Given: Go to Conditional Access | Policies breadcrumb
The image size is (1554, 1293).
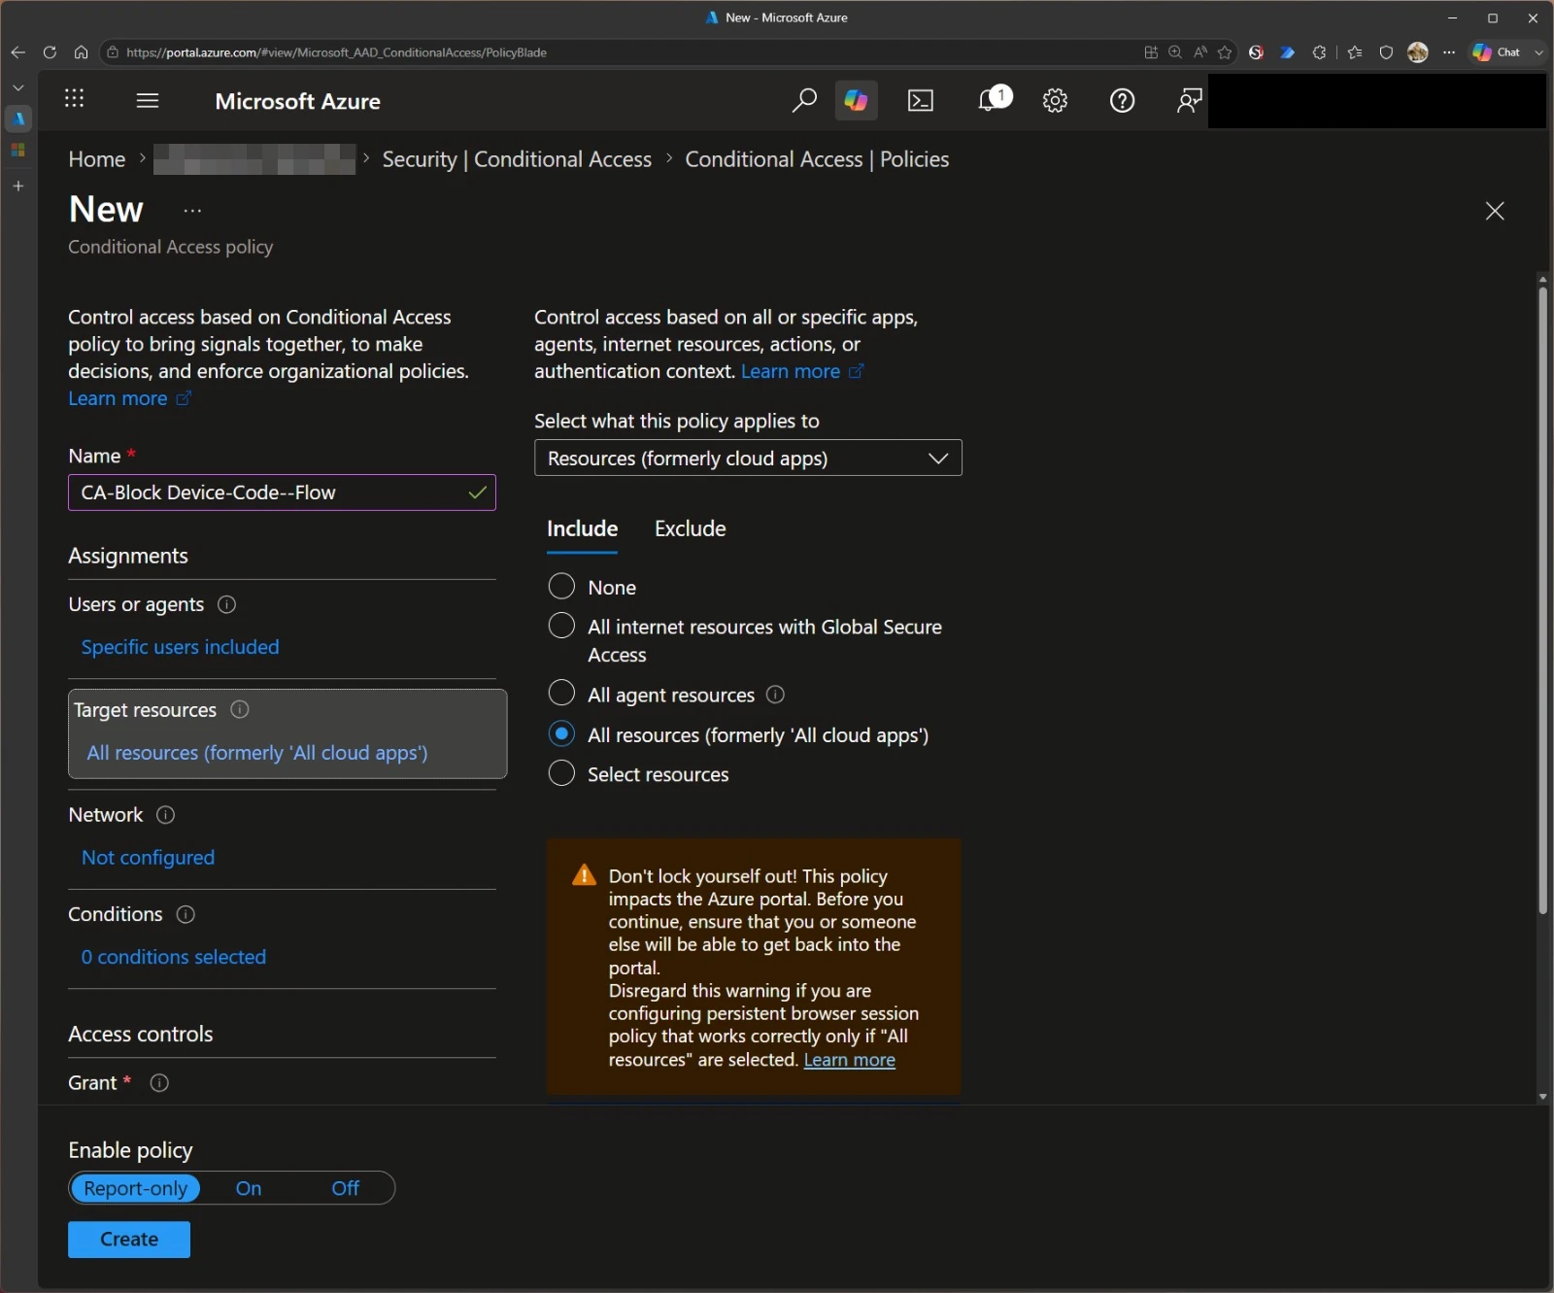Looking at the screenshot, I should pyautogui.click(x=817, y=159).
